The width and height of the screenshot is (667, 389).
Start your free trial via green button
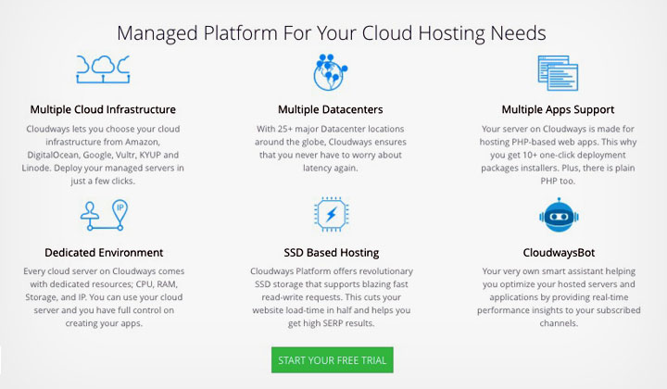333,360
